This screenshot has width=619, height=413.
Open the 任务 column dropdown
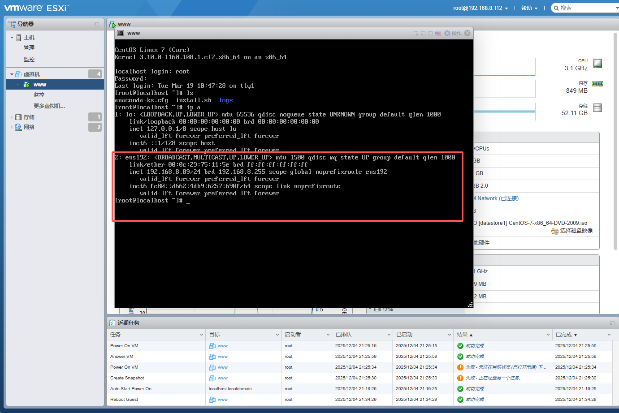pos(202,335)
